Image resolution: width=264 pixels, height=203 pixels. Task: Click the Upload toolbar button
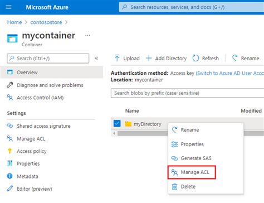point(127,58)
